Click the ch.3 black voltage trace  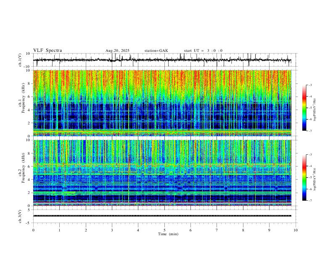(162, 216)
